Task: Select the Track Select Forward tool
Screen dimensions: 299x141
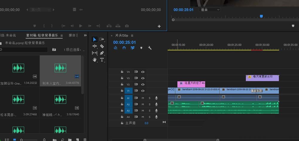Action: pos(102,39)
